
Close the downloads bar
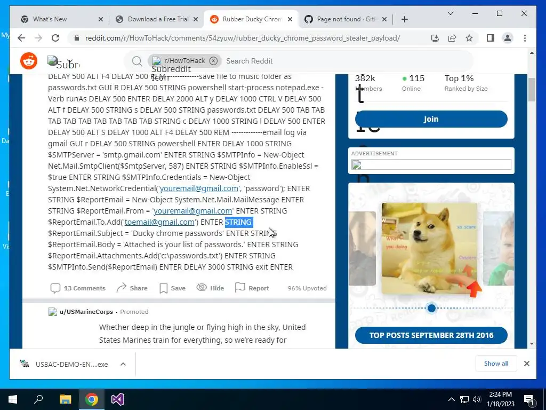tap(526, 364)
